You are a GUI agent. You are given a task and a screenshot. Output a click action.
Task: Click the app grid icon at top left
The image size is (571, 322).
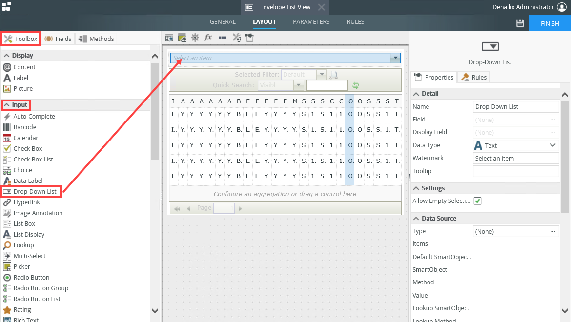coord(6,6)
